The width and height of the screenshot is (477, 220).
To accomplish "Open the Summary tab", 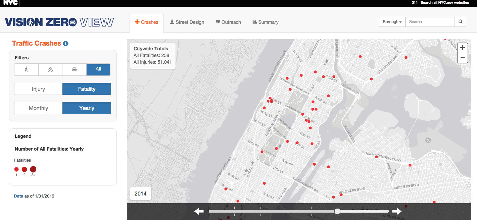I will point(266,22).
